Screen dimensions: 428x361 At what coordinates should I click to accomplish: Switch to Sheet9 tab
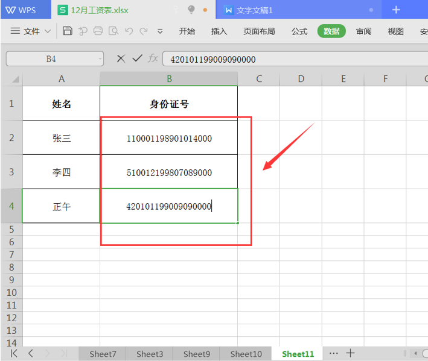point(197,354)
